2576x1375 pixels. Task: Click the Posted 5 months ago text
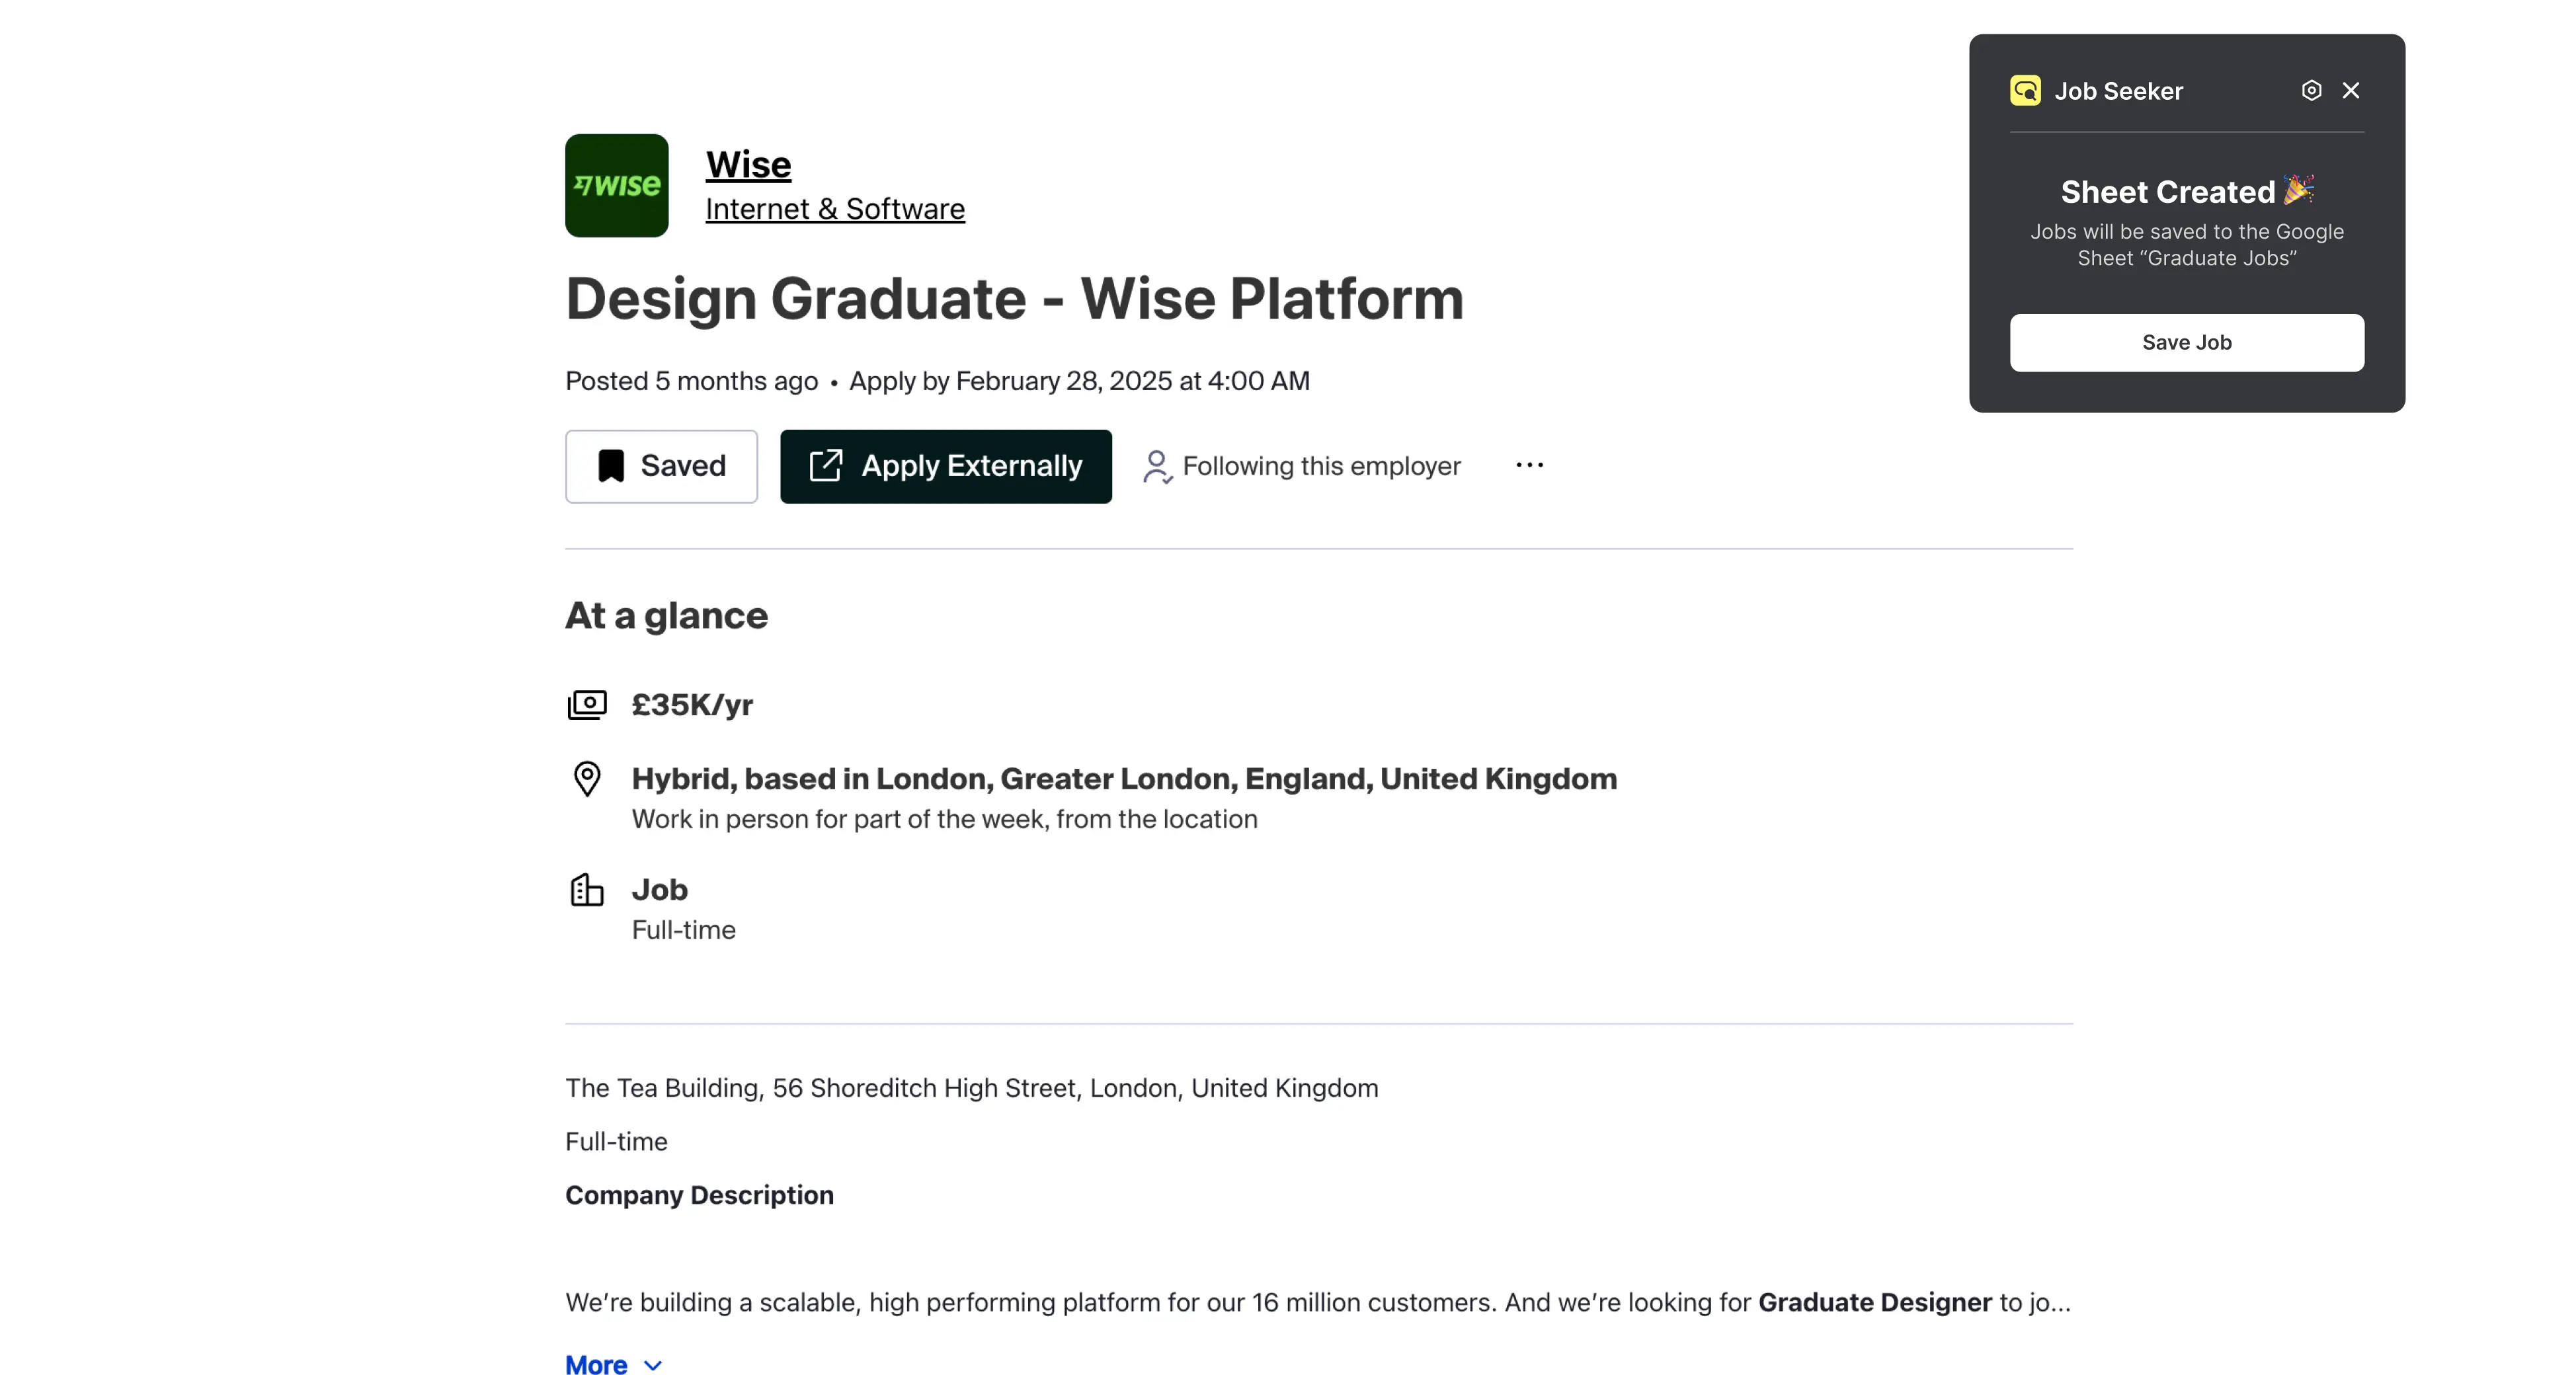(x=691, y=381)
